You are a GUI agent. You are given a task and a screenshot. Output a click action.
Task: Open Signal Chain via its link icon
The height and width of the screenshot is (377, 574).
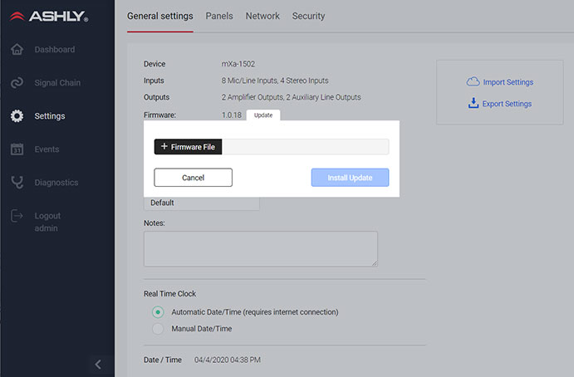tap(17, 83)
